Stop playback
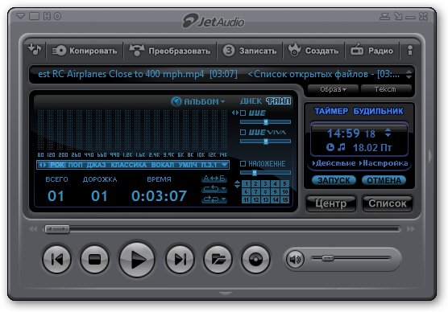The height and width of the screenshot is (312, 448). coord(94,259)
